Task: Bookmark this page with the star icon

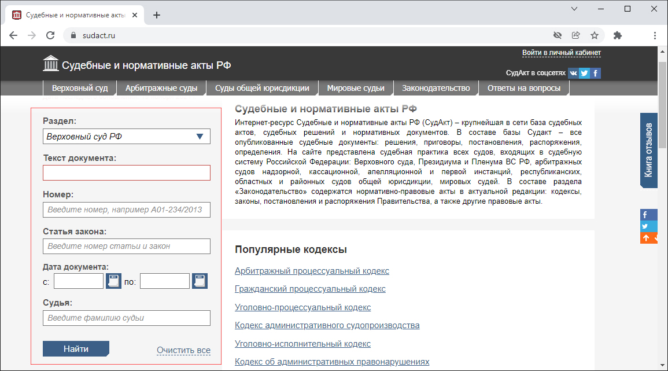Action: click(x=594, y=35)
